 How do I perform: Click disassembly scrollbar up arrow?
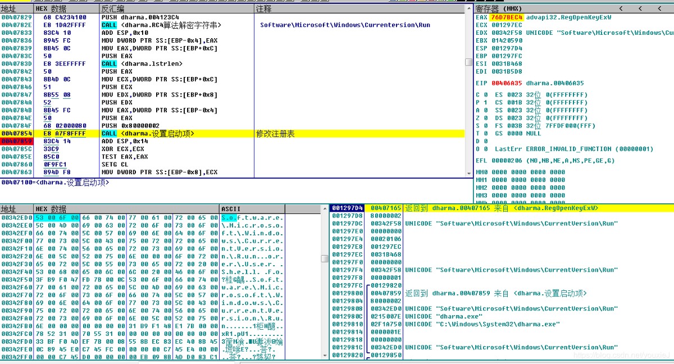[x=469, y=9]
